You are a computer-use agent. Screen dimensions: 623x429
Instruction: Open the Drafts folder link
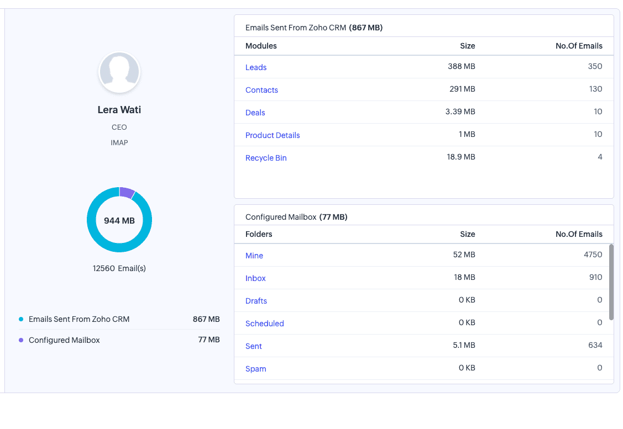point(256,301)
